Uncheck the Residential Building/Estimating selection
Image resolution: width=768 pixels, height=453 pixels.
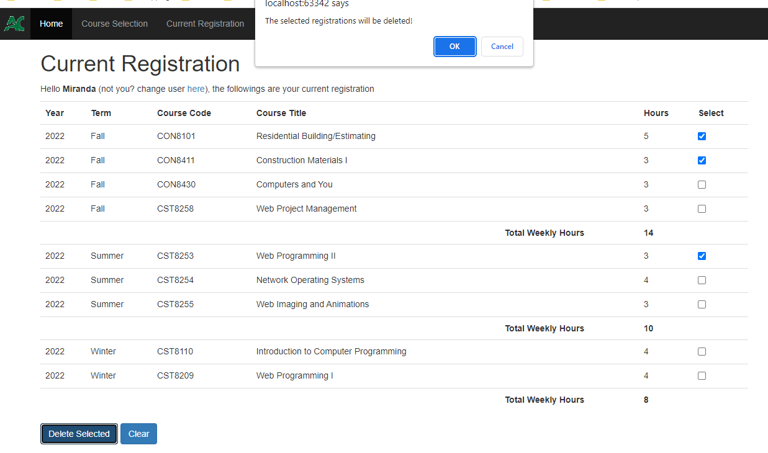(702, 136)
